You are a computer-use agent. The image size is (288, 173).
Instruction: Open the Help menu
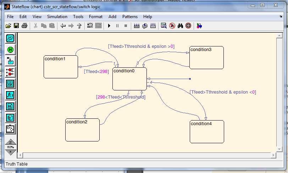148,17
